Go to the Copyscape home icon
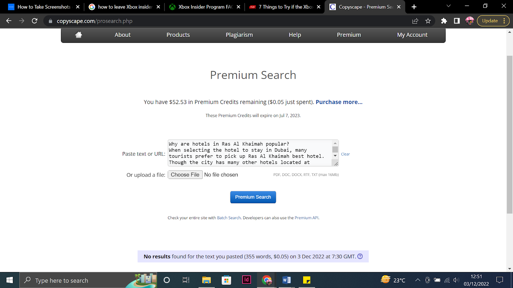This screenshot has height=288, width=513. [x=79, y=35]
